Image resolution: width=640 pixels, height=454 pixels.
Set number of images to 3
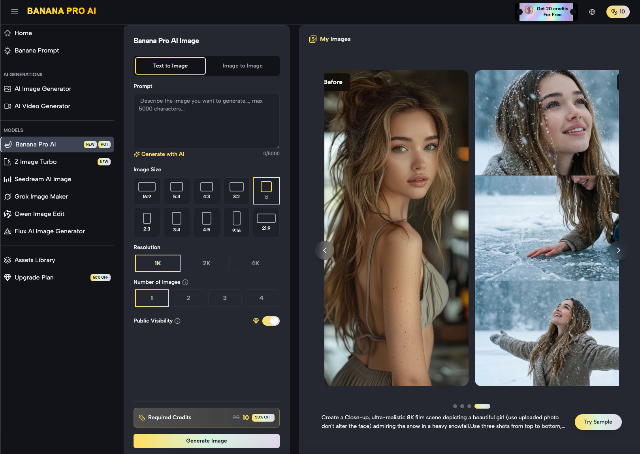pos(225,298)
